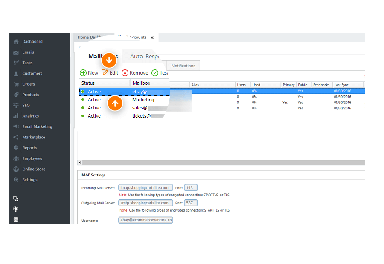Open Email Marketing section

(x=37, y=126)
